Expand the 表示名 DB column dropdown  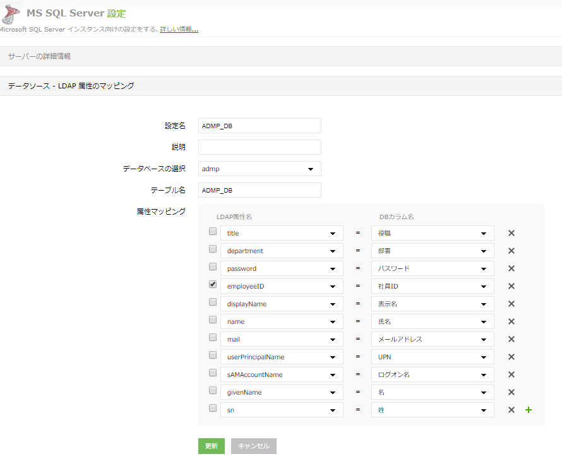tap(433, 304)
